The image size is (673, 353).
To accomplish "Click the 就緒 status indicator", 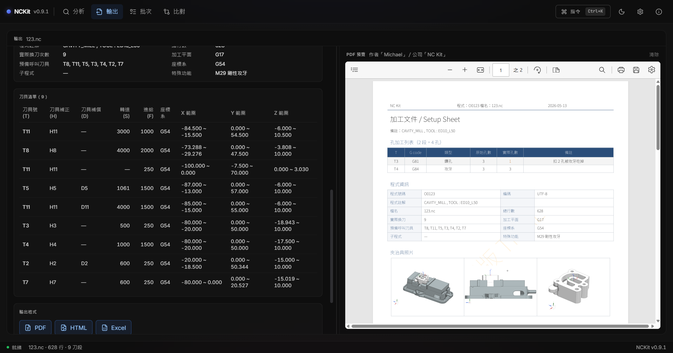I will [x=14, y=347].
